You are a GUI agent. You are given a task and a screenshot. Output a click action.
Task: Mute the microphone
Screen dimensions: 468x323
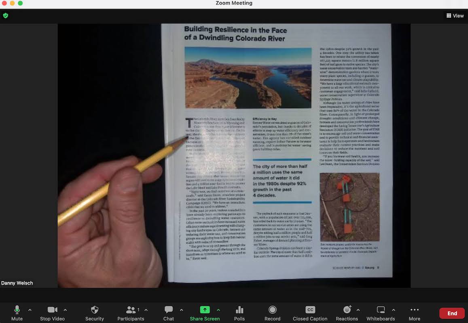click(x=17, y=310)
